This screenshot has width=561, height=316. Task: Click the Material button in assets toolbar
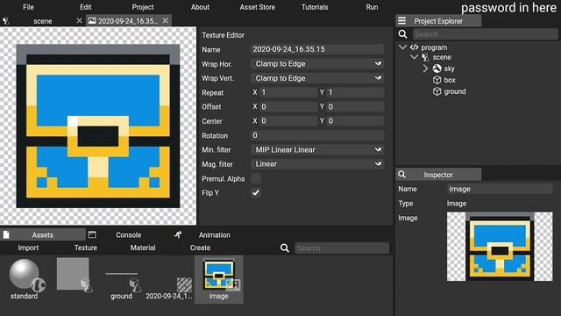pyautogui.click(x=143, y=248)
